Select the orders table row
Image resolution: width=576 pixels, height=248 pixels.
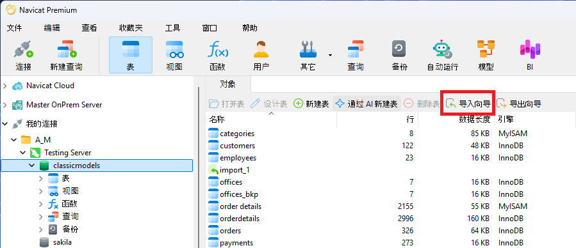(x=390, y=230)
